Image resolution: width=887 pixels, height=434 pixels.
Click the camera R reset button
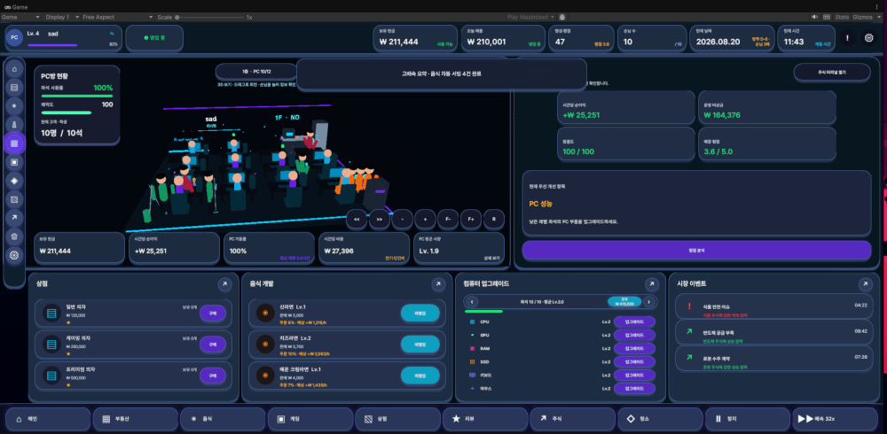pos(494,219)
